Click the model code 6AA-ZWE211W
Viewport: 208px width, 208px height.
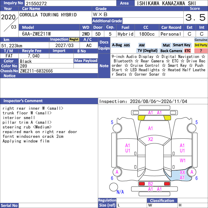(x=36, y=34)
